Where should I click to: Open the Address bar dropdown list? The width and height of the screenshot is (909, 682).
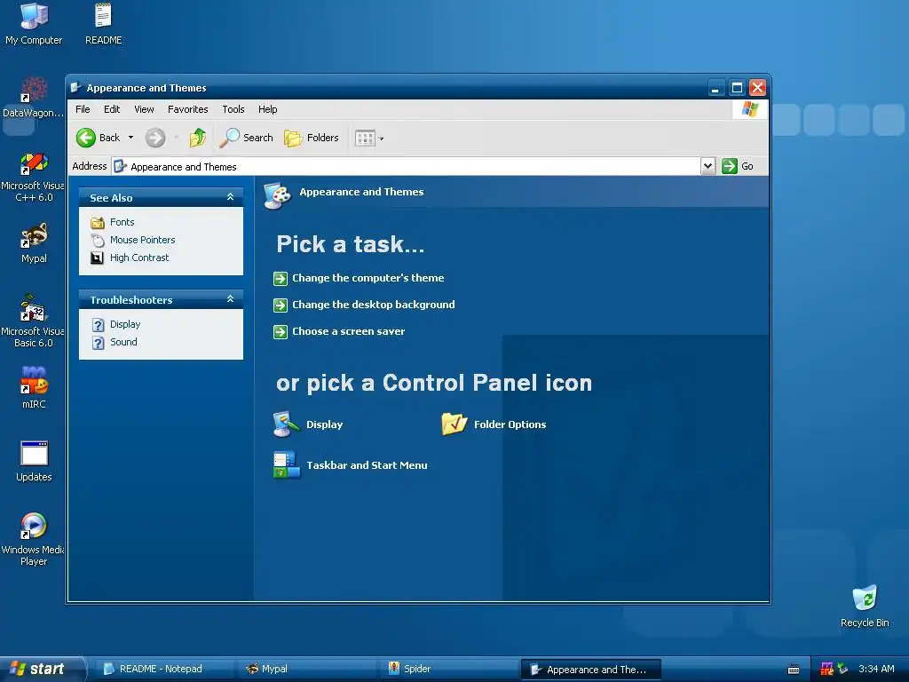707,166
